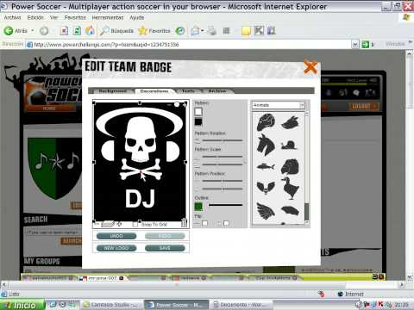Open the Animals category dropdown
The image size is (414, 310).
278,105
